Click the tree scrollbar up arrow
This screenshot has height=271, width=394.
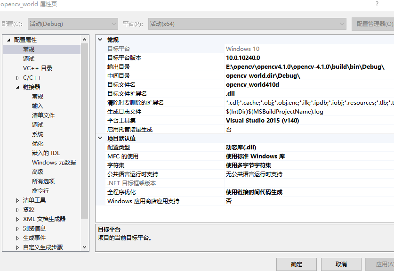coord(84,40)
